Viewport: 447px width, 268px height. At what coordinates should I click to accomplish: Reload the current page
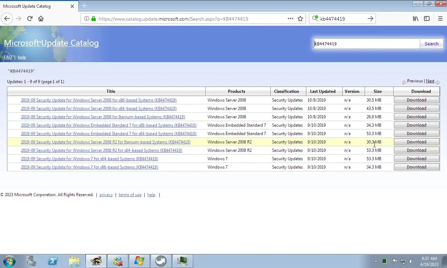[30, 19]
